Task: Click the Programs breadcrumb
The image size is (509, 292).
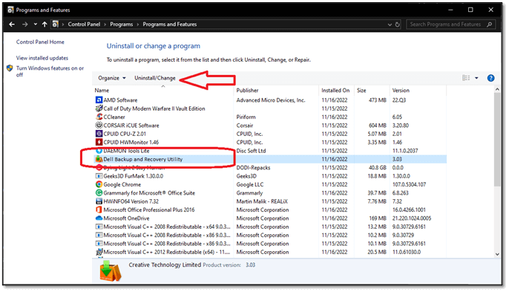Action: point(122,25)
